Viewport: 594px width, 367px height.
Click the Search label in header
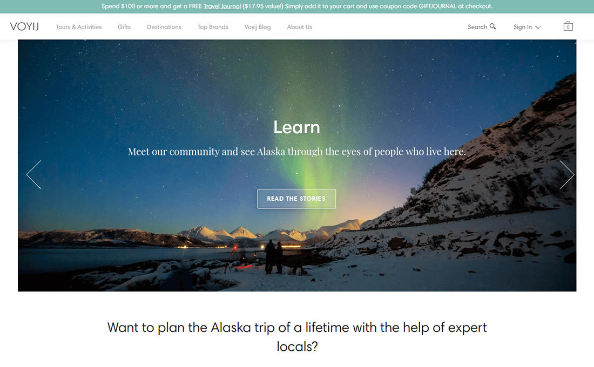pos(477,27)
